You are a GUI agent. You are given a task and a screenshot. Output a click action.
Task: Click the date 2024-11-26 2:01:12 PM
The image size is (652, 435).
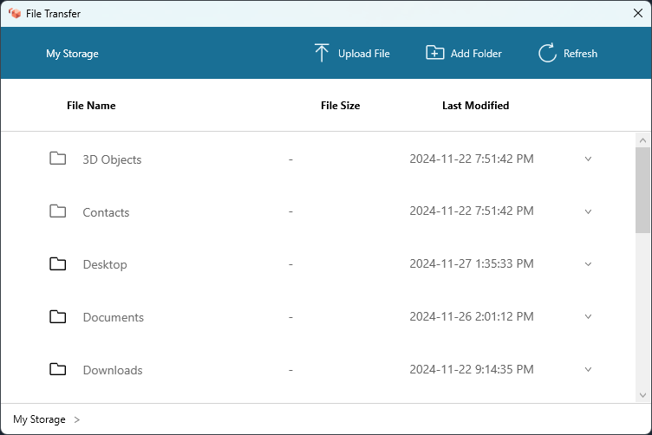coord(472,316)
